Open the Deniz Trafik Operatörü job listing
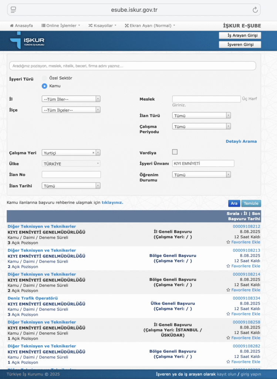 click(33, 298)
